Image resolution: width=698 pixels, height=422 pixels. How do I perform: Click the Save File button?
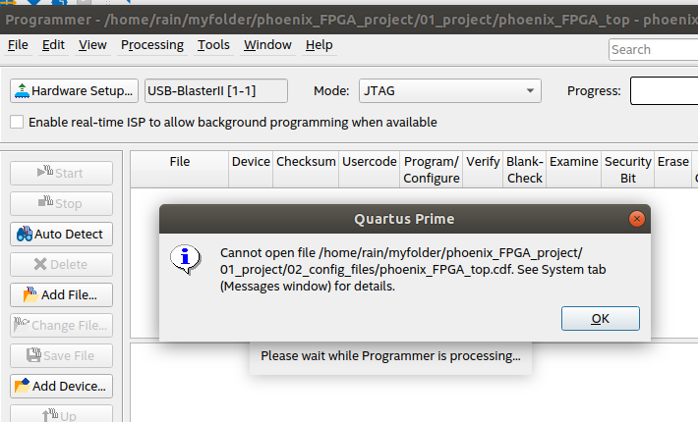(61, 356)
